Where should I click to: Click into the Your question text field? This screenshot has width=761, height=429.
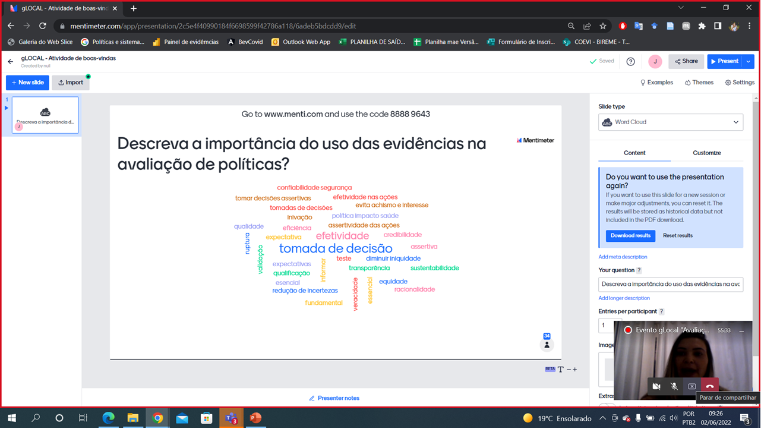tap(671, 284)
